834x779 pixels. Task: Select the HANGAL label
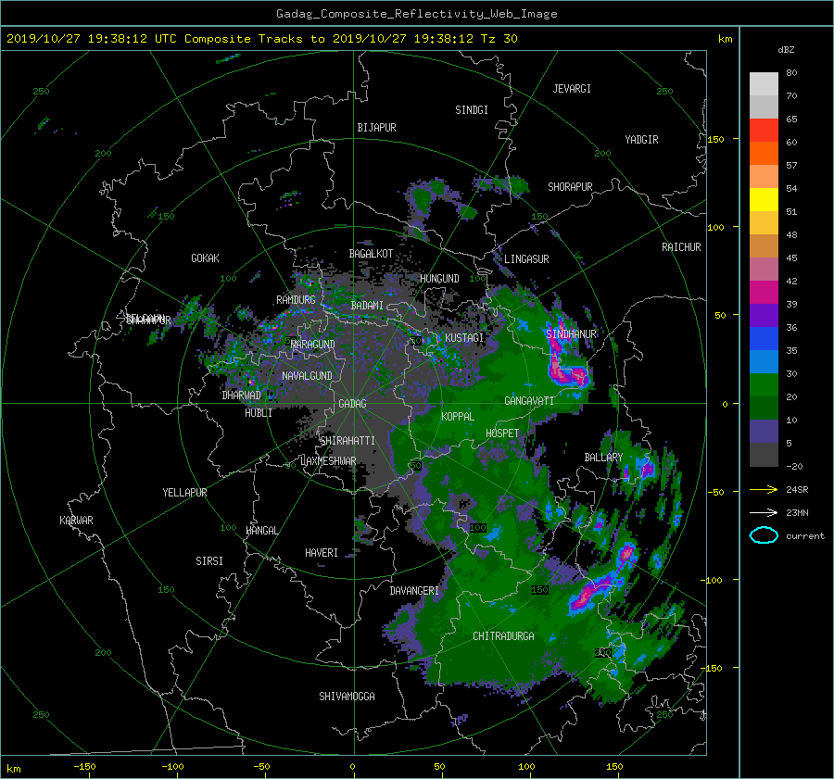[x=261, y=531]
